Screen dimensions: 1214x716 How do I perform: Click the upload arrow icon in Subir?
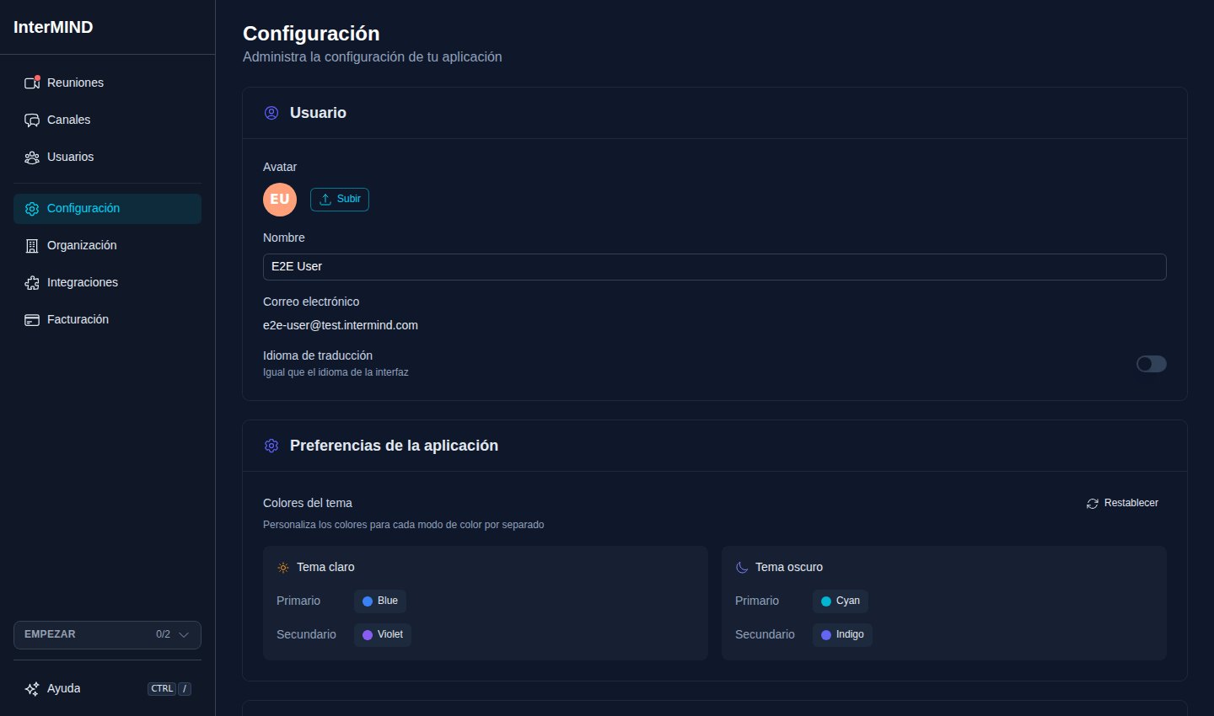point(325,199)
